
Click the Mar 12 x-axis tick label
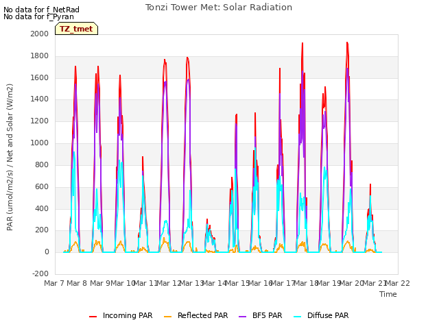(169, 283)
